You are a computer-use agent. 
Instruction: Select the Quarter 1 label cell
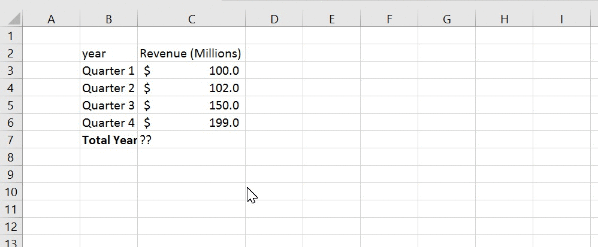click(x=109, y=71)
